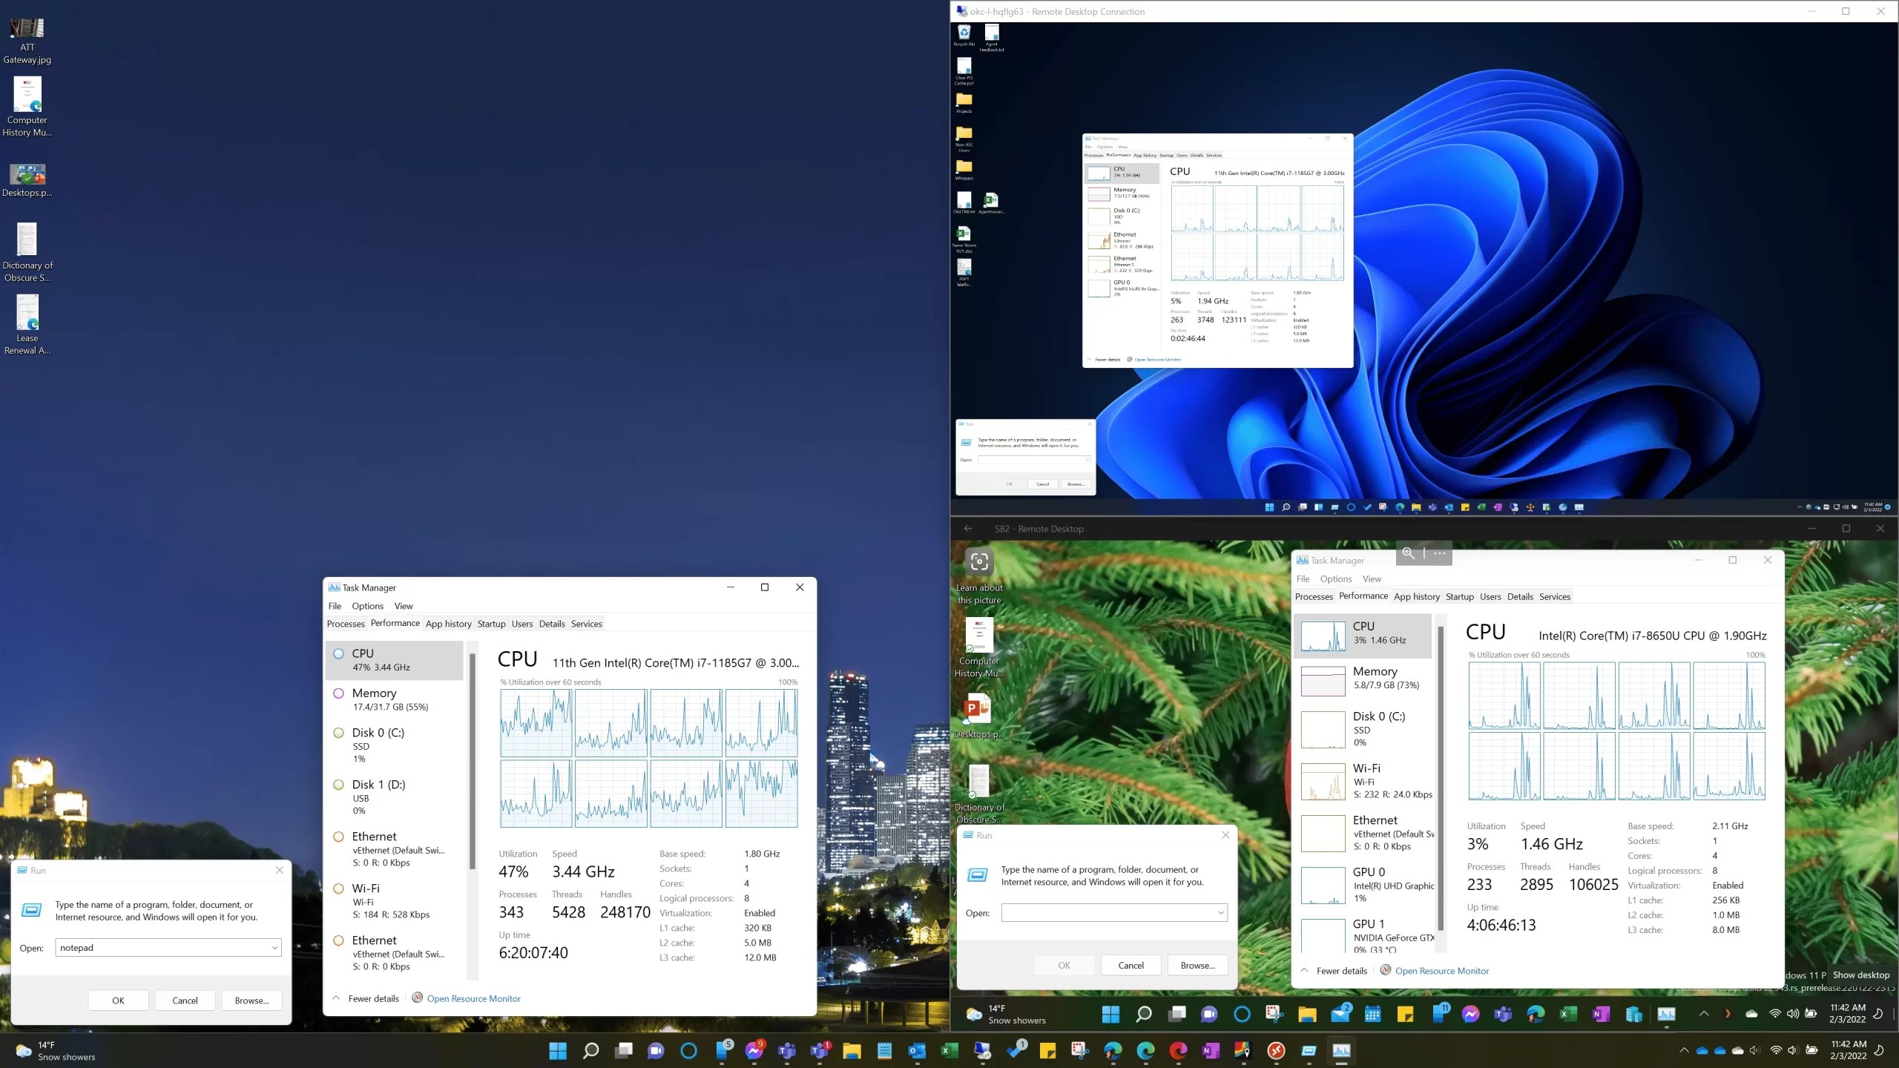
Task: Click Browse... in the SB2 Run dialog
Action: (x=1197, y=965)
